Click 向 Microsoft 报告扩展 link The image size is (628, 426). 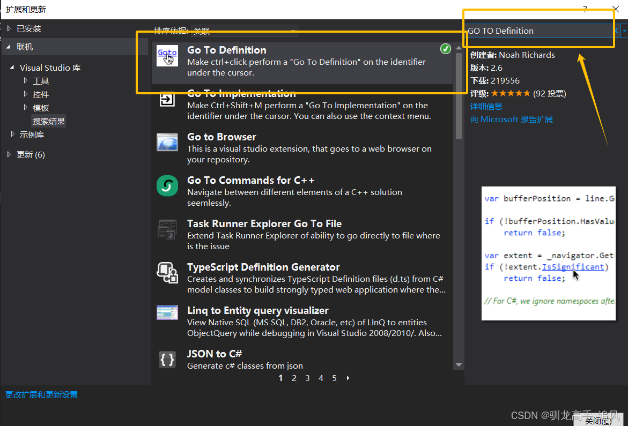click(512, 119)
